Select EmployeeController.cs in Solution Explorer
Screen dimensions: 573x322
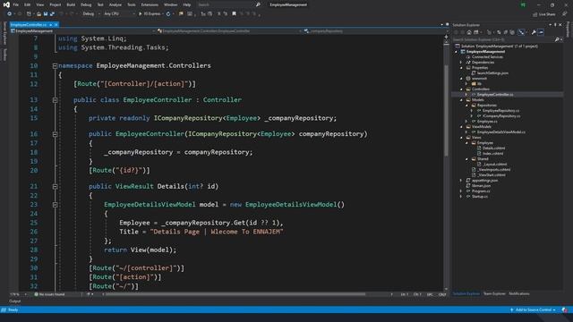(495, 95)
